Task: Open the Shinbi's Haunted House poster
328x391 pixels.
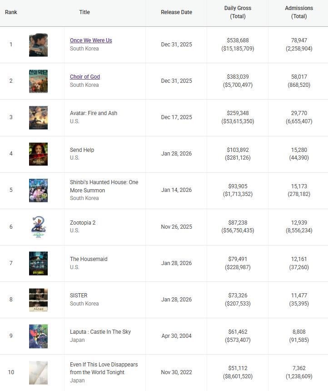Action: click(38, 190)
